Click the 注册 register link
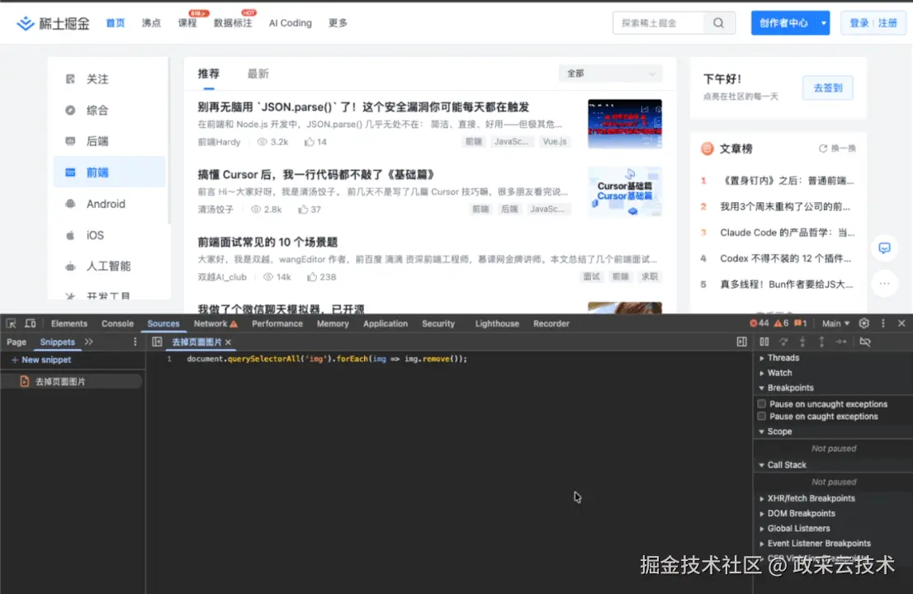 click(x=887, y=23)
